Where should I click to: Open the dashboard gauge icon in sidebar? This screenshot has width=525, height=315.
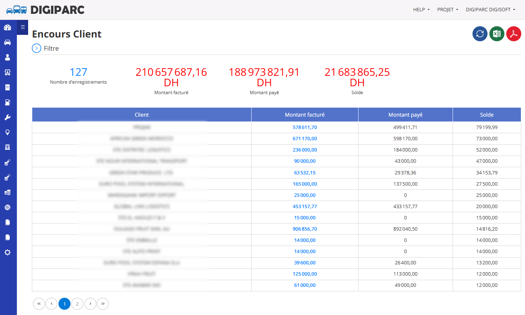[x=7, y=27]
